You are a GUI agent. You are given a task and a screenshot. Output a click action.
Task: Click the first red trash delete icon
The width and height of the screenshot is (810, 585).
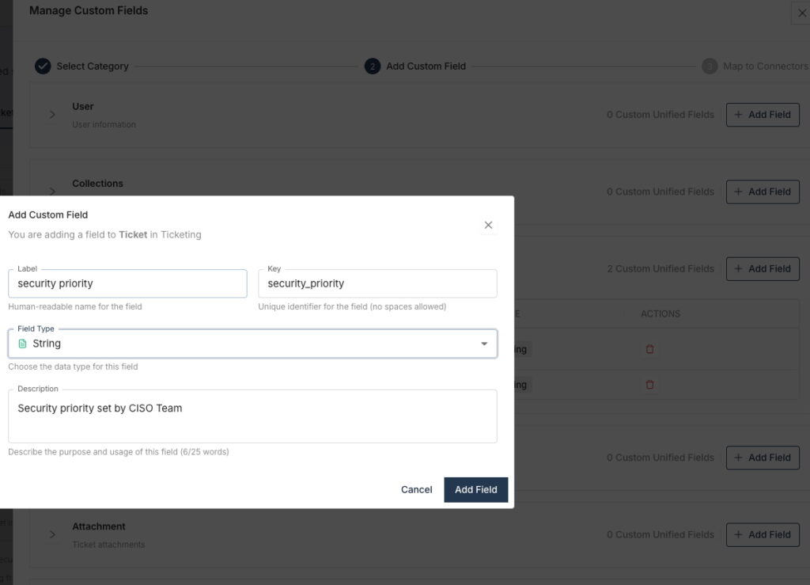click(x=649, y=349)
